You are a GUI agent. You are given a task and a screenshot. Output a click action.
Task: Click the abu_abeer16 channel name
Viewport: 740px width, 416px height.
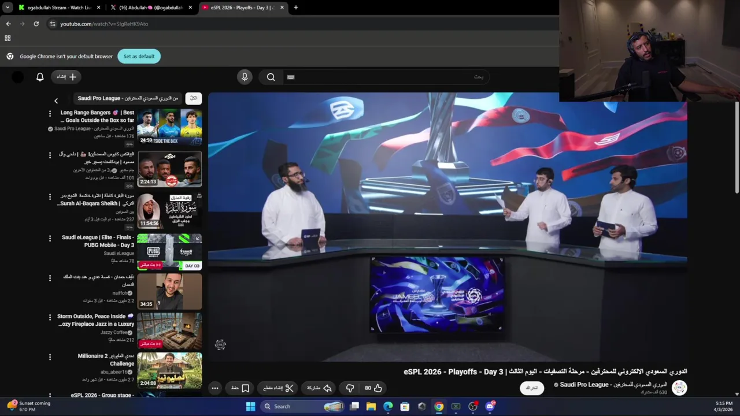point(114,372)
